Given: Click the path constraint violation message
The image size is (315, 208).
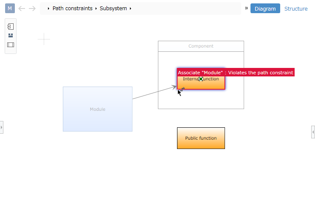Looking at the screenshot, I should click(236, 72).
